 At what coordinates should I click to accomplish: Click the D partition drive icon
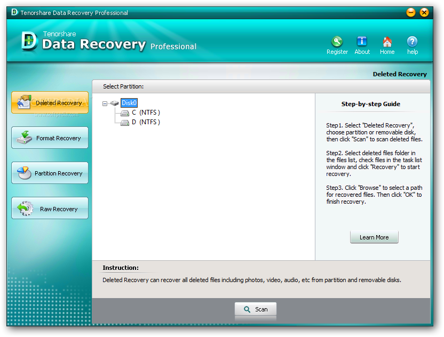coord(125,123)
